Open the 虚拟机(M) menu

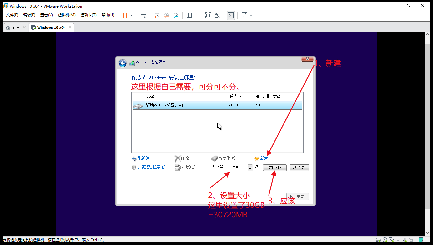66,15
